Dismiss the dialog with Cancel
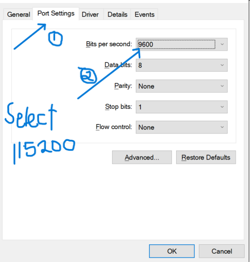 click(221, 251)
